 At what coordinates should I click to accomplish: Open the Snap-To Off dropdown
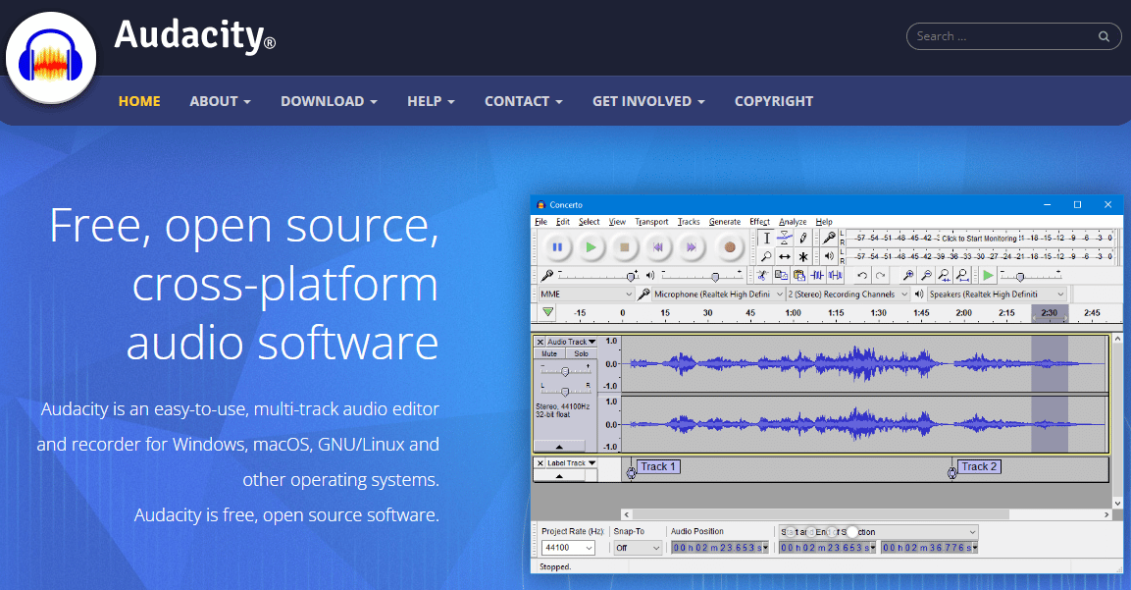pyautogui.click(x=638, y=548)
